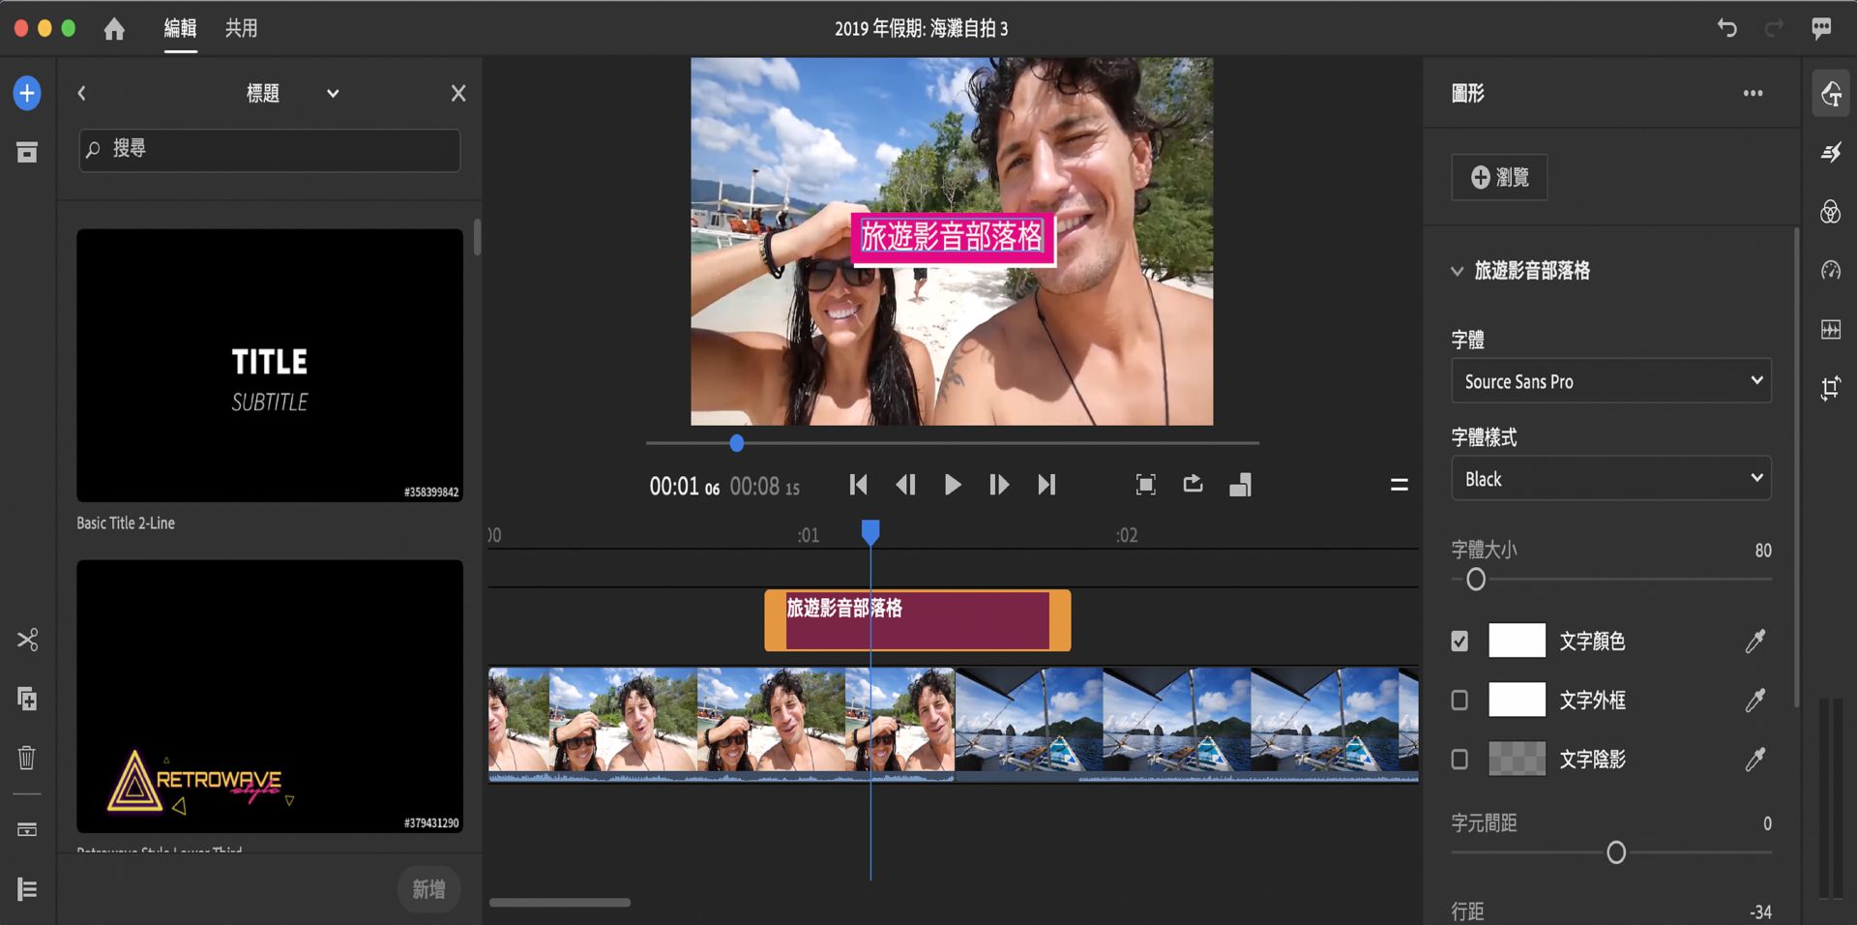Open the Color panel icon
1857x925 pixels.
pyautogui.click(x=1831, y=211)
